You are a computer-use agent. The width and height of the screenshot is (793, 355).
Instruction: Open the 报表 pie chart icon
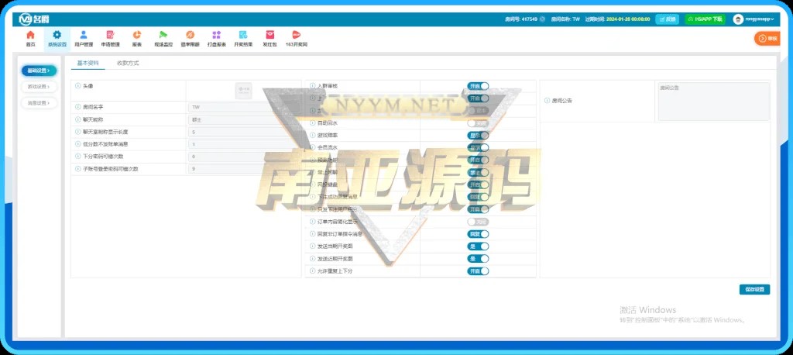pos(136,38)
